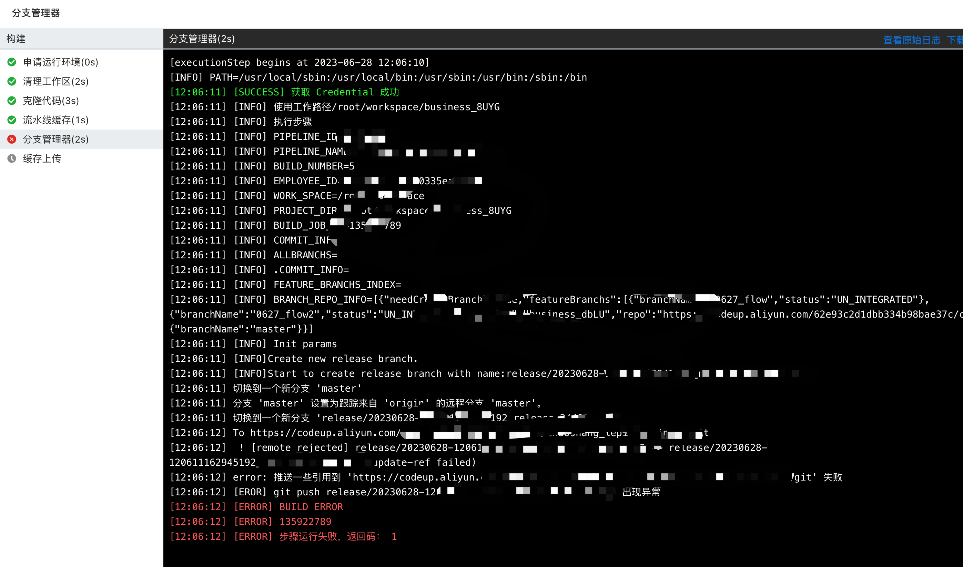Select the failed 分支管理器(2s) step

[56, 139]
